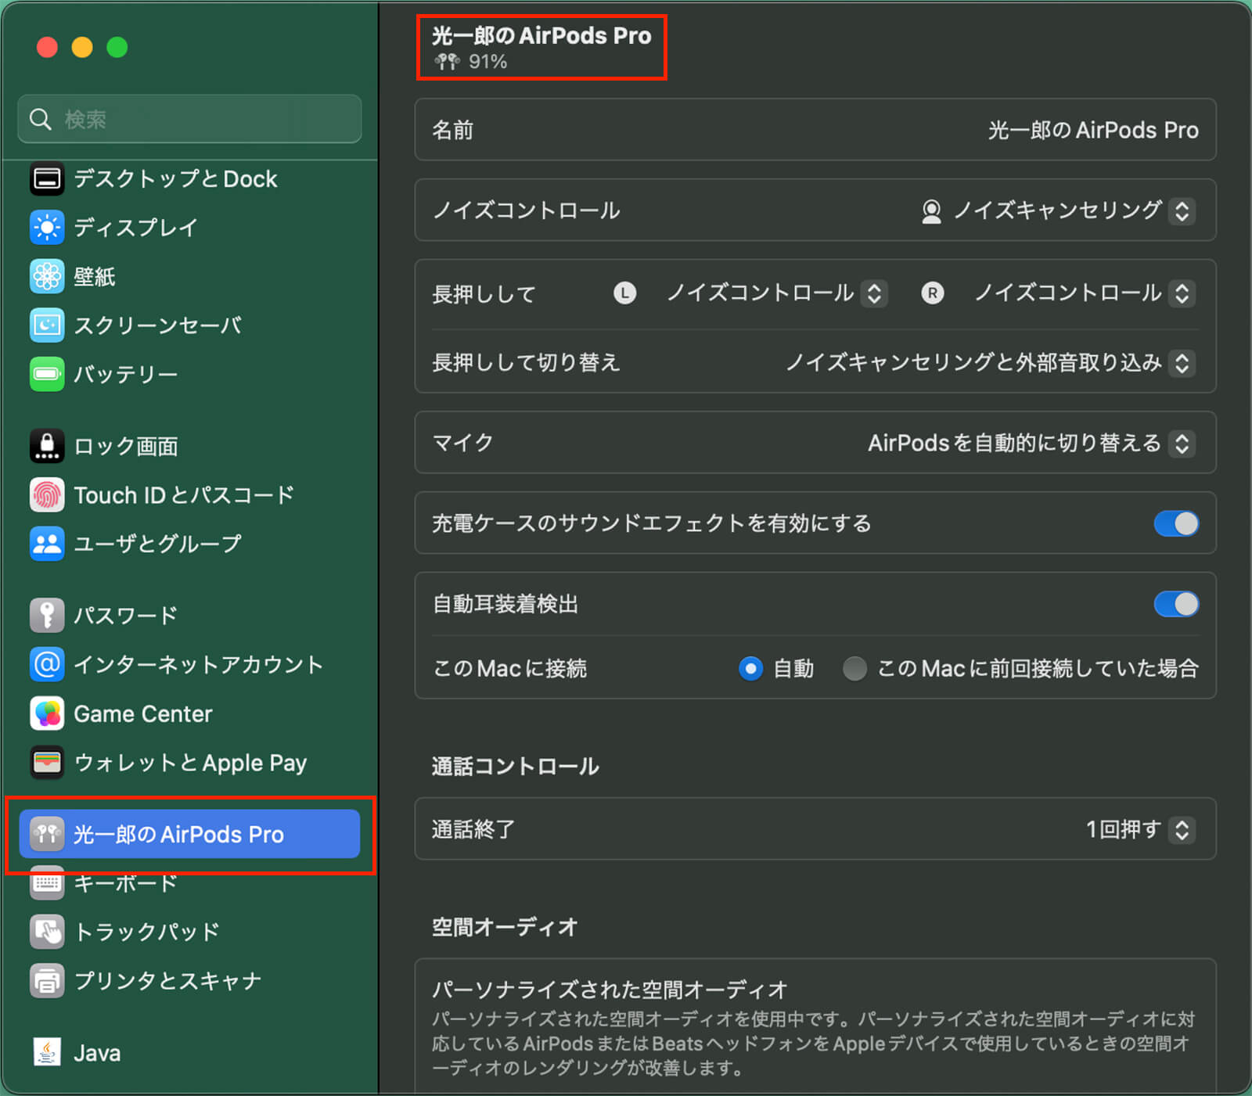Click the この Mac に接続 label
The image size is (1252, 1096).
pos(510,669)
